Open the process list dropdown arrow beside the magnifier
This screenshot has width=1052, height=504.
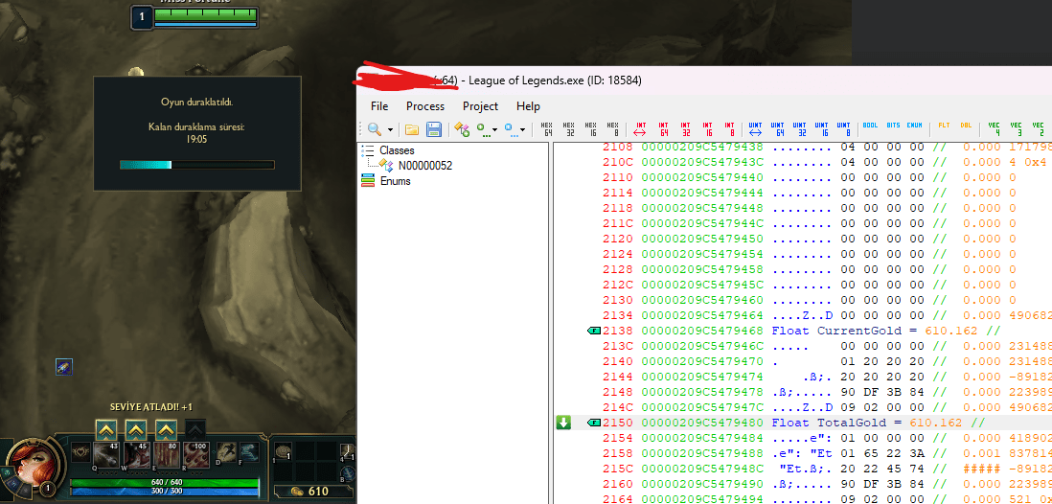(391, 130)
